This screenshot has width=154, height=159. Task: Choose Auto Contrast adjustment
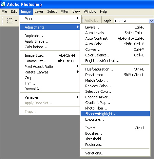[115, 38]
